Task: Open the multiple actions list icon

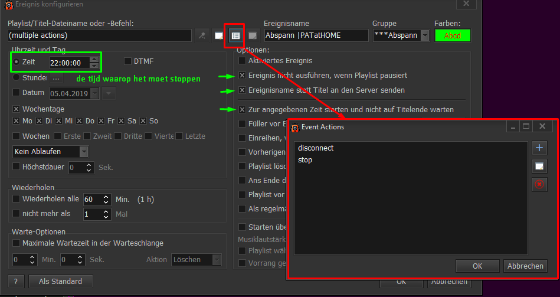Action: pyautogui.click(x=235, y=35)
